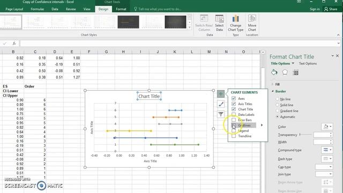This screenshot has height=193, width=343.
Task: Open the Dash type dropdown
Action: tap(327, 159)
